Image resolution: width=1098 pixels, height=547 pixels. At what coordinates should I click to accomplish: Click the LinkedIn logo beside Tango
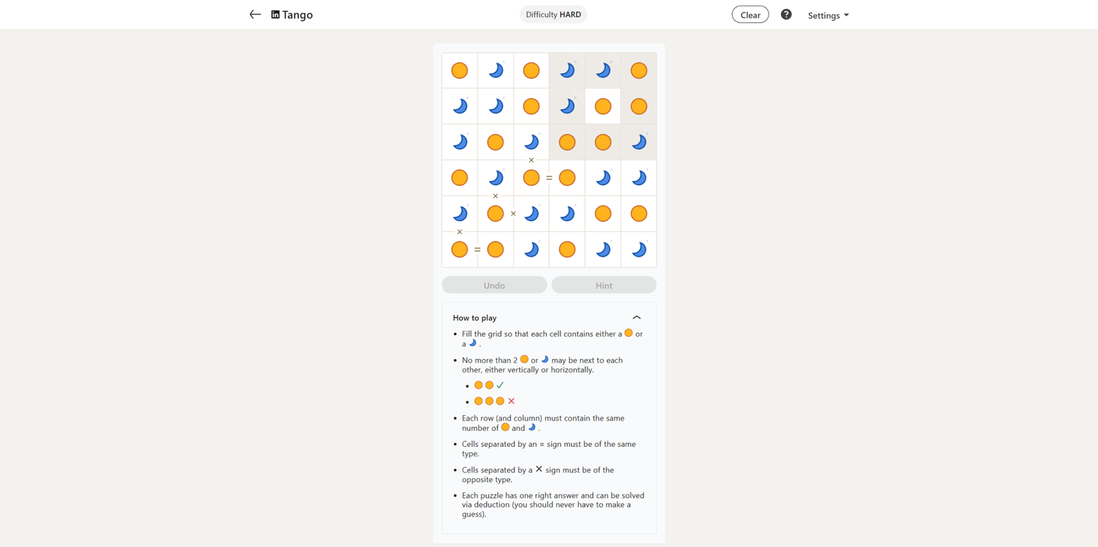click(275, 14)
